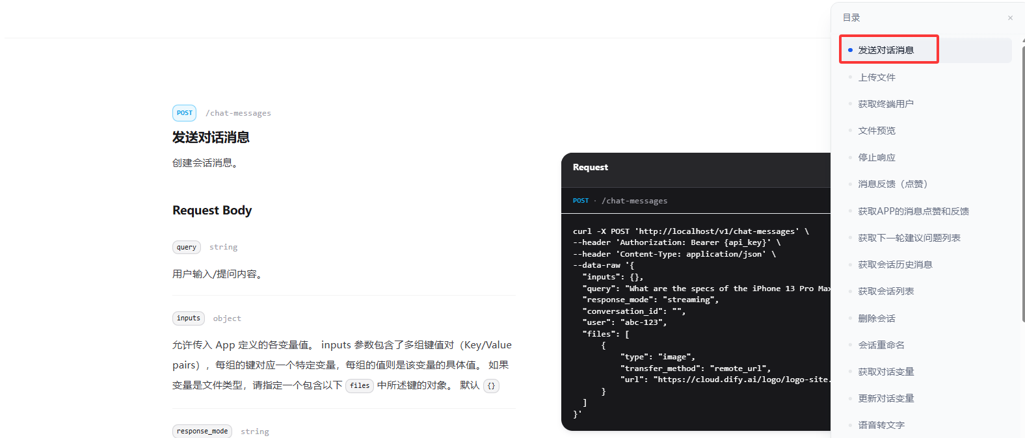Select the query parameter tag

pos(187,247)
